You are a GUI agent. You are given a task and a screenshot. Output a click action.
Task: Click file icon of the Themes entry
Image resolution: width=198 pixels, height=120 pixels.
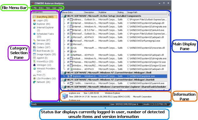coord(71,62)
